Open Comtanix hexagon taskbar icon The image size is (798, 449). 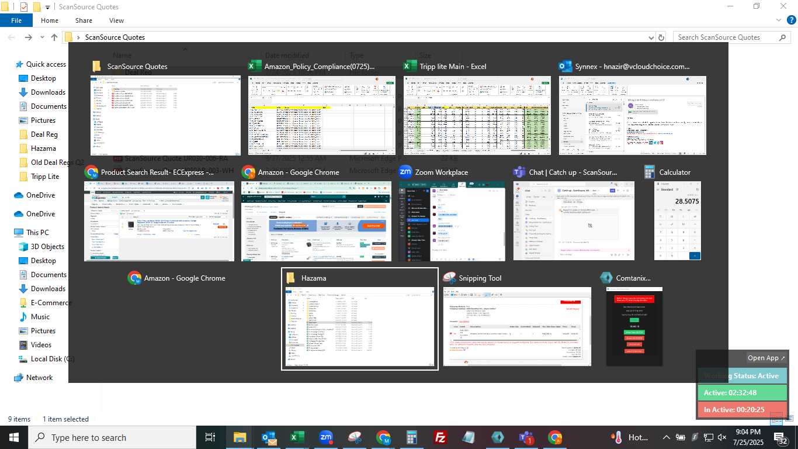[x=498, y=437]
